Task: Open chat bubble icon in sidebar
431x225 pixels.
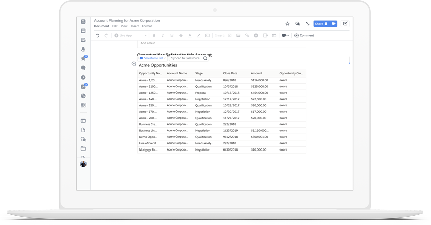Action: 83,68
